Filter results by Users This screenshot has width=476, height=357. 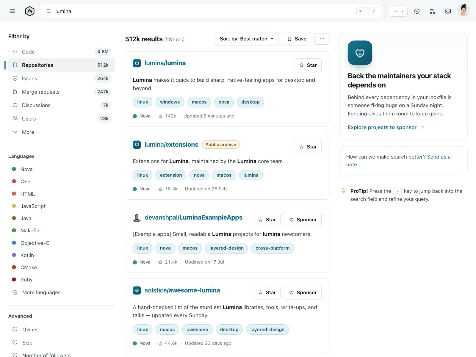point(62,119)
